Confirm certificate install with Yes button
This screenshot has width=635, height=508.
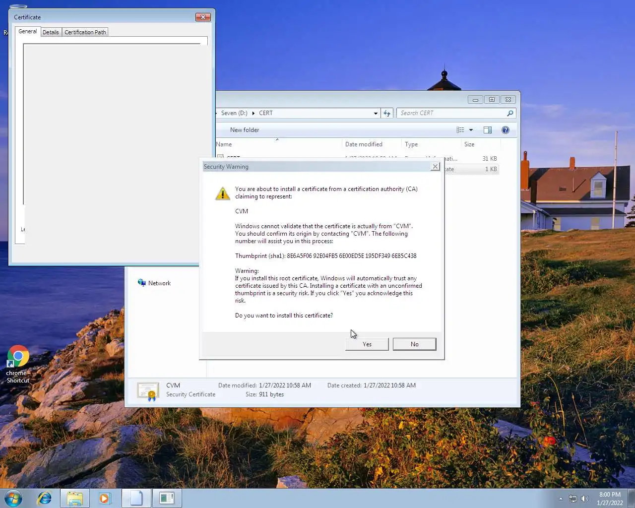point(367,344)
